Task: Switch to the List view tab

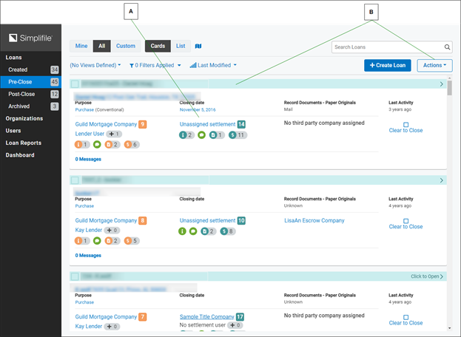Action: tap(181, 46)
